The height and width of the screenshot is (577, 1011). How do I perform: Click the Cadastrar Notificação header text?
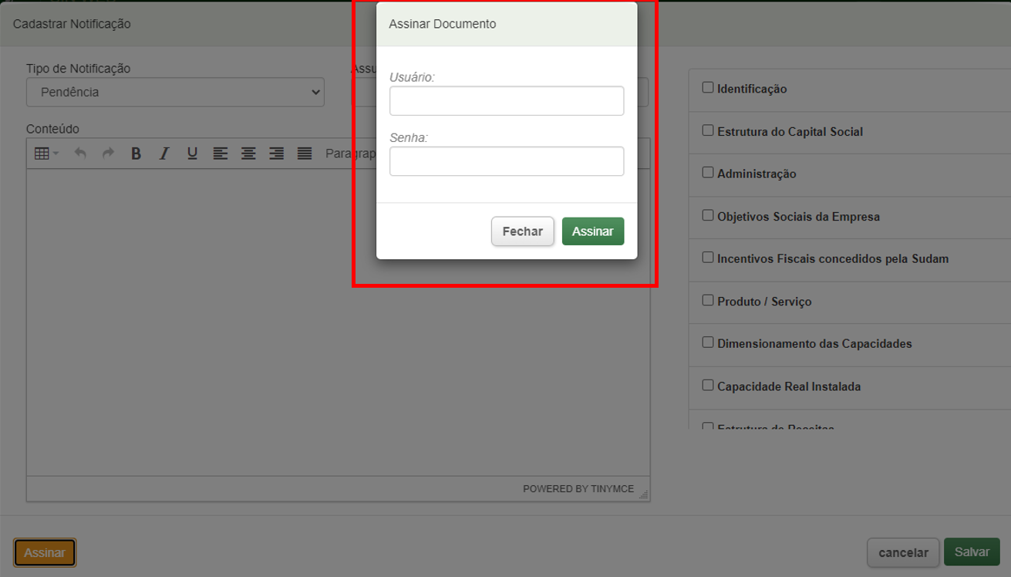pos(72,24)
